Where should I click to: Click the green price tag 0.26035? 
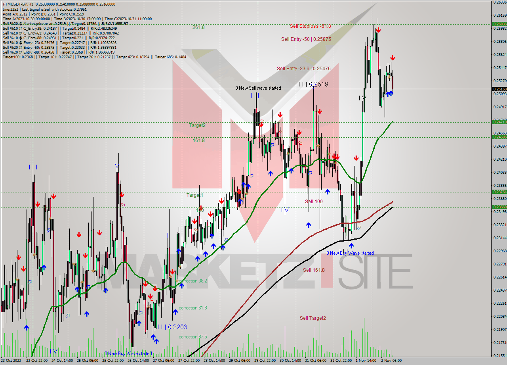(499, 24)
